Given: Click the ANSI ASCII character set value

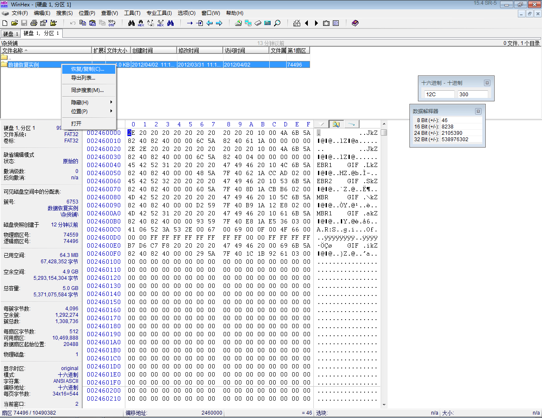Looking at the screenshot, I should [66, 381].
